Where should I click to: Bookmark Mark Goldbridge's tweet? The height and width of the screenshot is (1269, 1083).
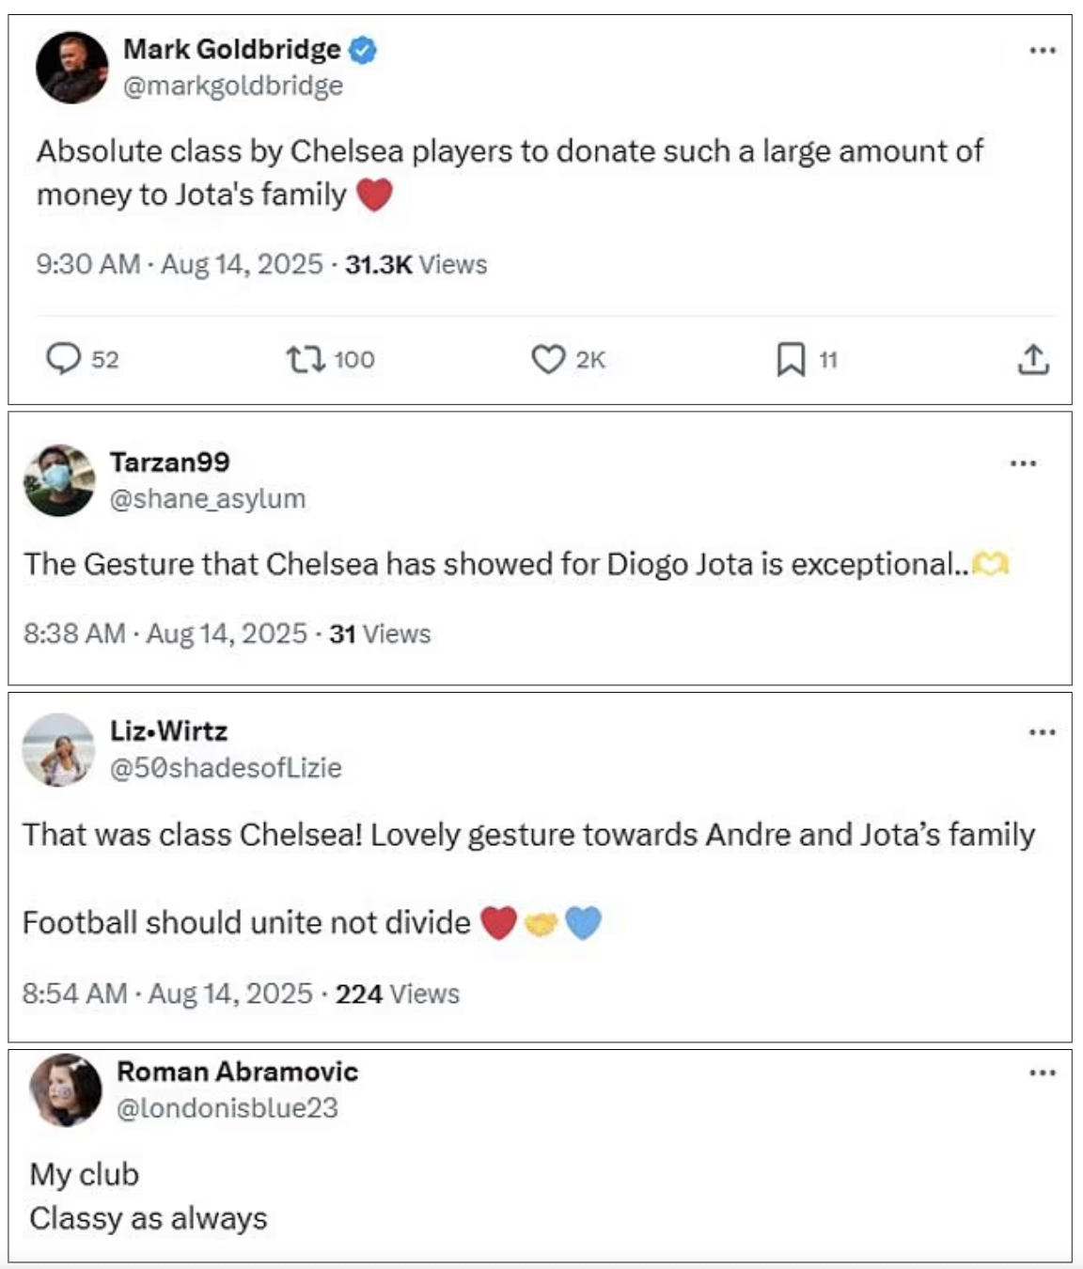pos(791,359)
